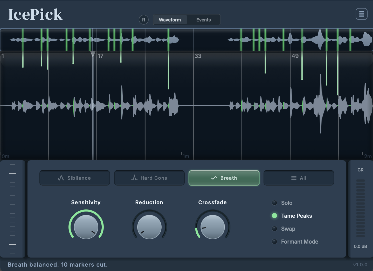Image resolution: width=373 pixels, height=271 pixels.
Task: Click the 0m time marker
Action: pos(5,156)
